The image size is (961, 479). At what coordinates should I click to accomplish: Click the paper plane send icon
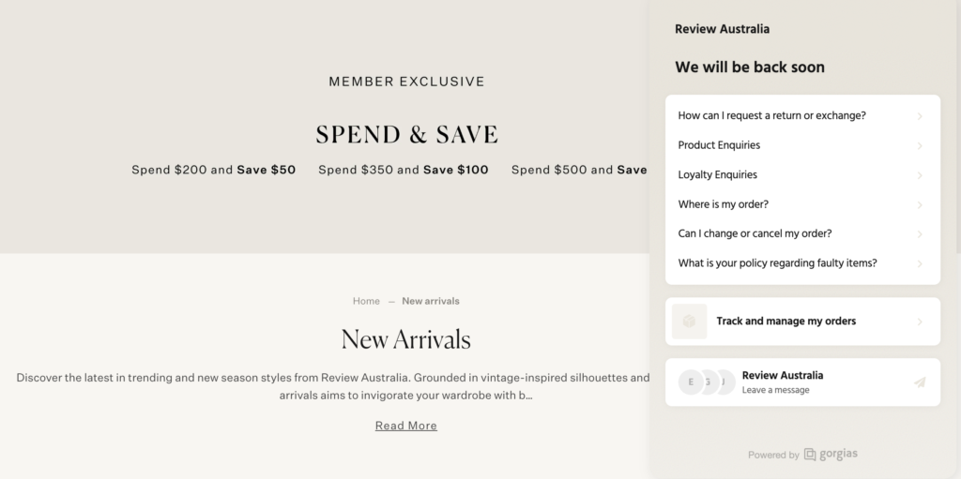920,382
